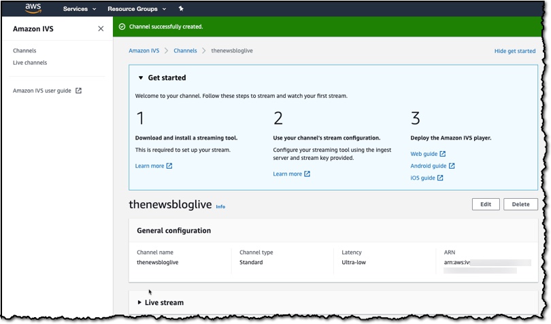This screenshot has width=551, height=324.
Task: Open Learn more under step 2
Action: click(x=288, y=174)
